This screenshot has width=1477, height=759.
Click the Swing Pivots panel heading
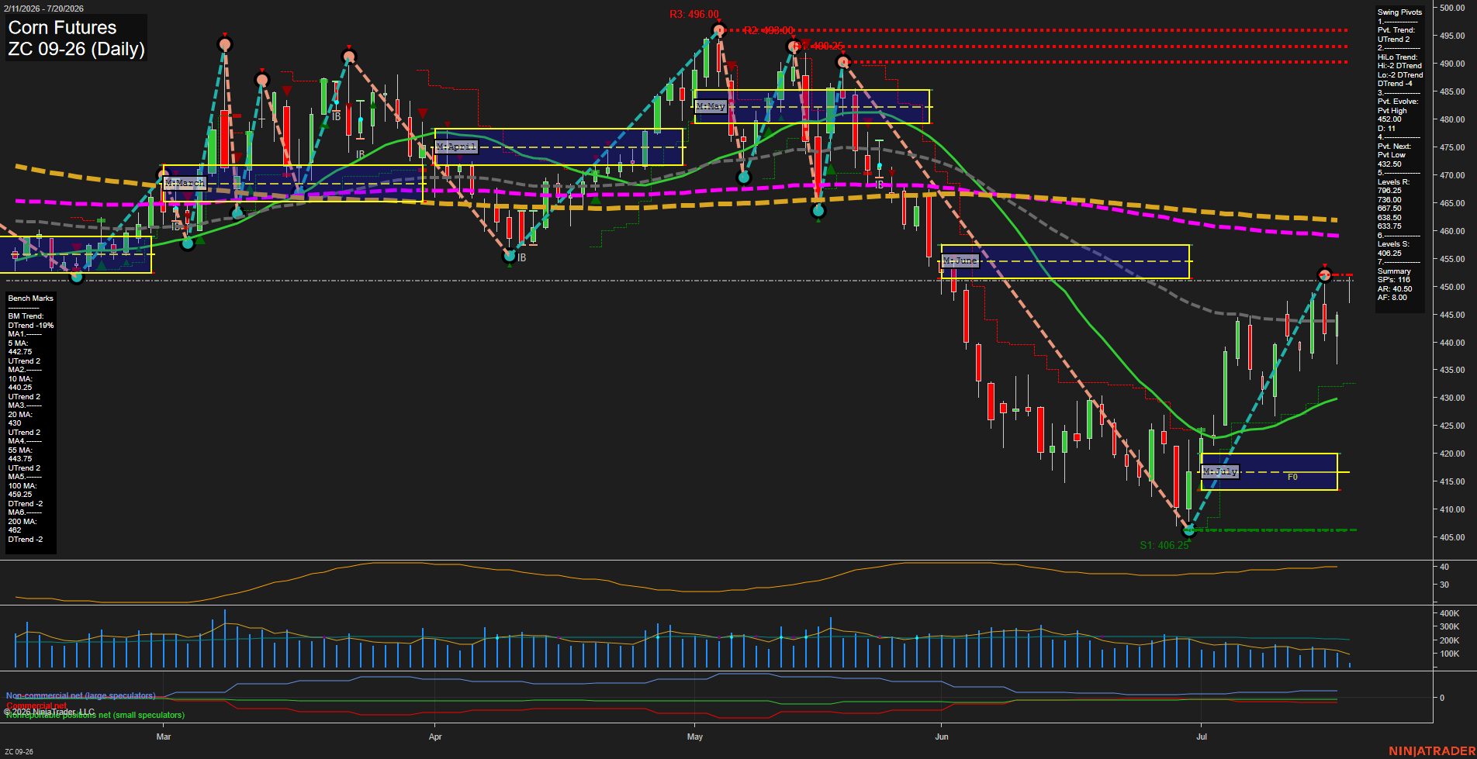(x=1399, y=12)
